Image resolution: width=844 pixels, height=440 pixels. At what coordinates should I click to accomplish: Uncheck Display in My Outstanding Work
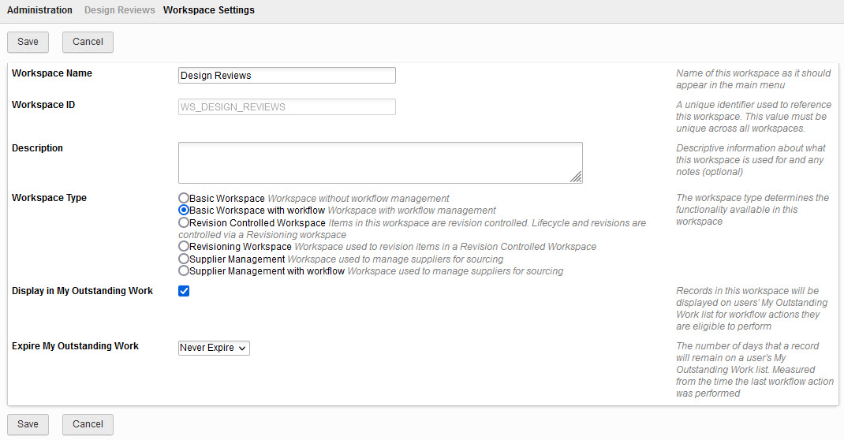coord(184,291)
